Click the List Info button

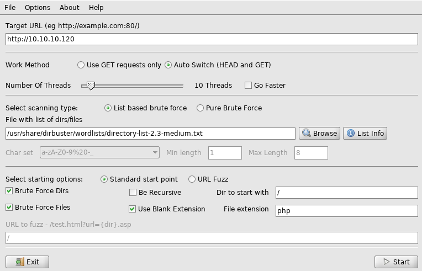tap(365, 134)
